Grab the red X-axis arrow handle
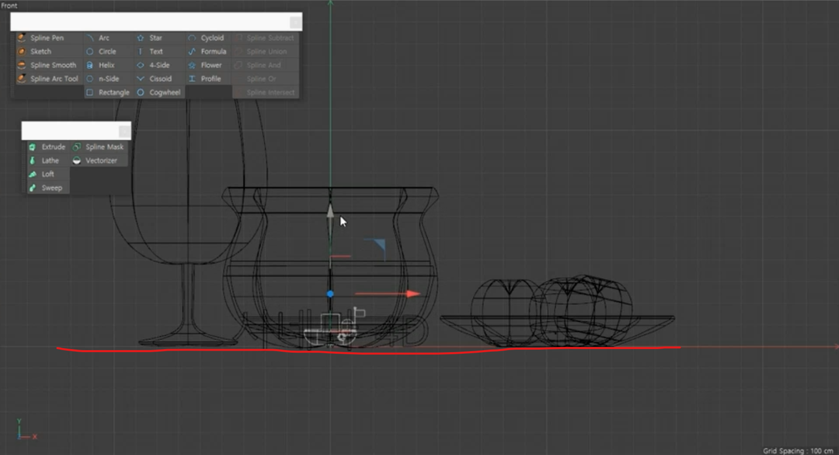The height and width of the screenshot is (455, 839). 413,294
